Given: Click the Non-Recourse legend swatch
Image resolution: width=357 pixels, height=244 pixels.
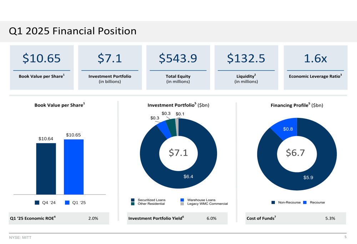Looking at the screenshot, I should [x=273, y=202].
